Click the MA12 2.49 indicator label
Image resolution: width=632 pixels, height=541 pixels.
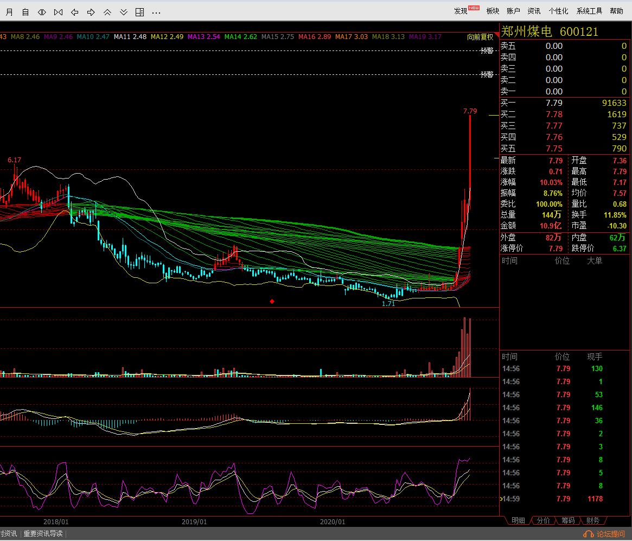pyautogui.click(x=167, y=37)
